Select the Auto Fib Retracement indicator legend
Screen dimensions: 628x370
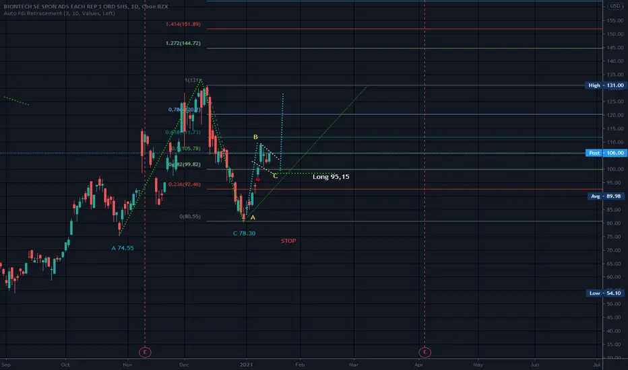[x=59, y=13]
